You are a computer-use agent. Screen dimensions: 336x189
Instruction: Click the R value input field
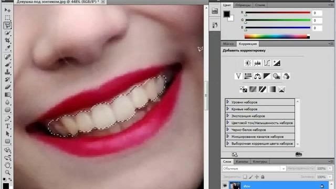pyautogui.click(x=317, y=13)
